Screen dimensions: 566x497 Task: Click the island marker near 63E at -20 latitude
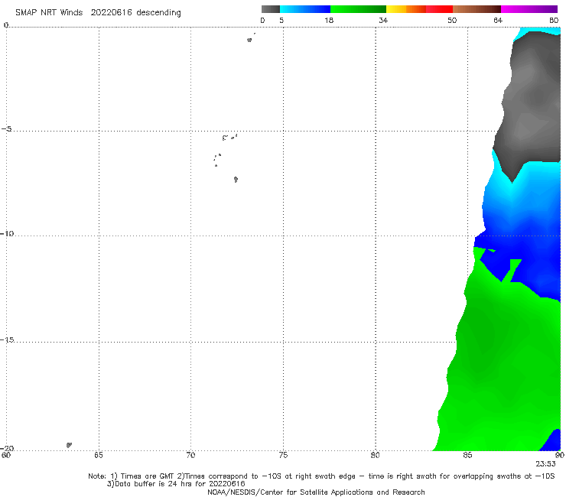(69, 445)
